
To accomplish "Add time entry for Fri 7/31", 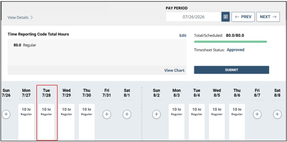I will pyautogui.click(x=107, y=114).
